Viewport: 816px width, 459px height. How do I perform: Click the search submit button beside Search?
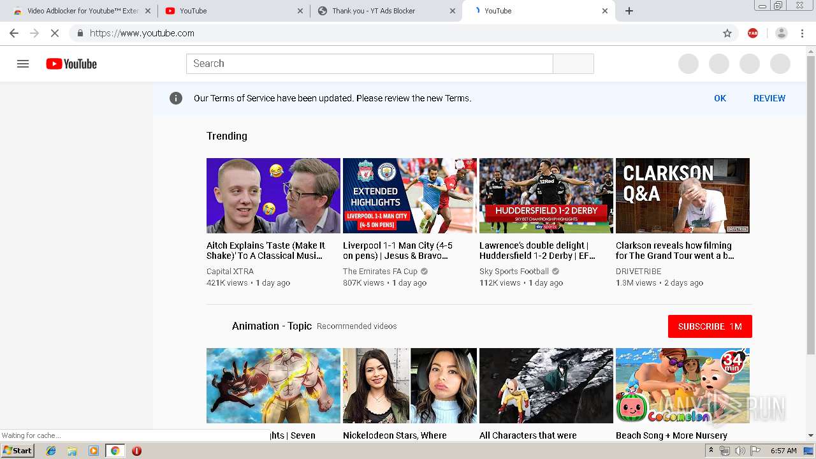click(573, 64)
